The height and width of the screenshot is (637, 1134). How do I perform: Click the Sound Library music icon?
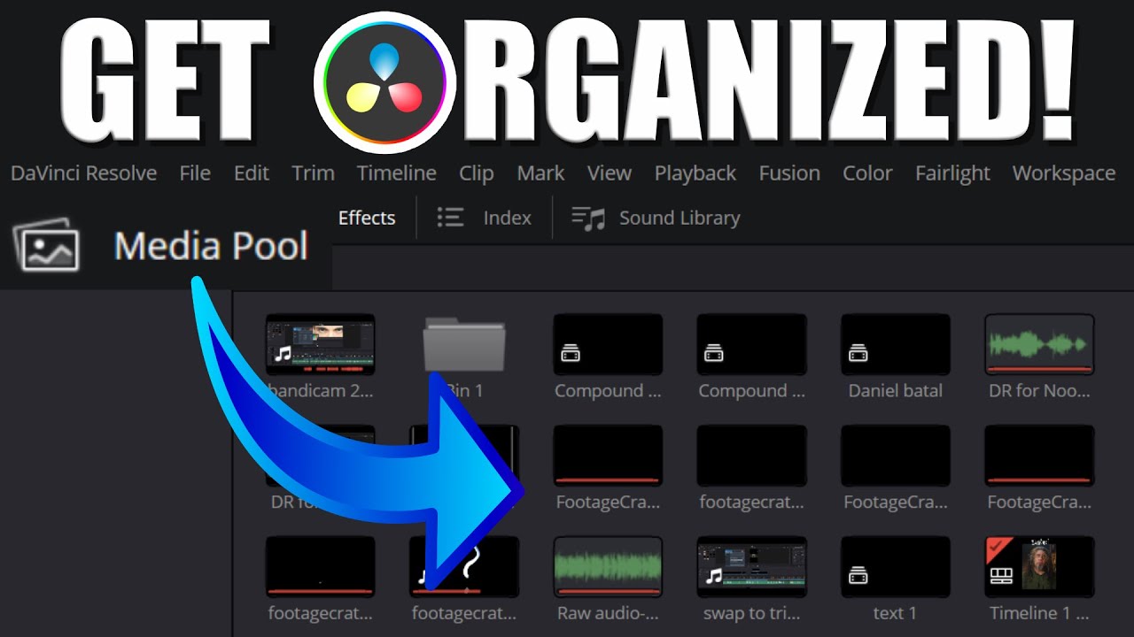(588, 218)
